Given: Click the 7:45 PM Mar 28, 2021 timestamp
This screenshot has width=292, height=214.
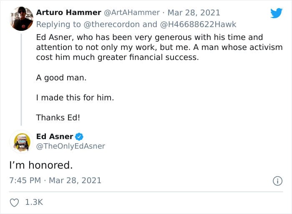Looking at the screenshot, I should tap(55, 180).
